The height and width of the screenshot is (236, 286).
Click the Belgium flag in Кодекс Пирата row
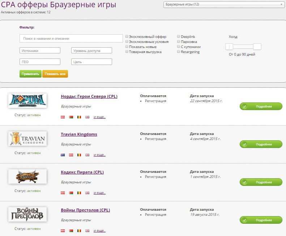[x=79, y=193]
